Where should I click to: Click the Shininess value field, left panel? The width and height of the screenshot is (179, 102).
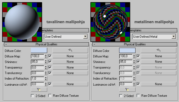click(x=37, y=62)
